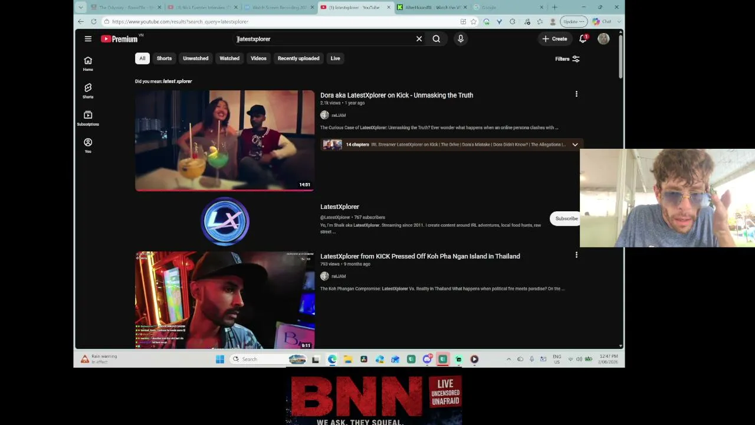The width and height of the screenshot is (755, 425).
Task: Open Discord from the taskbar
Action: click(427, 359)
